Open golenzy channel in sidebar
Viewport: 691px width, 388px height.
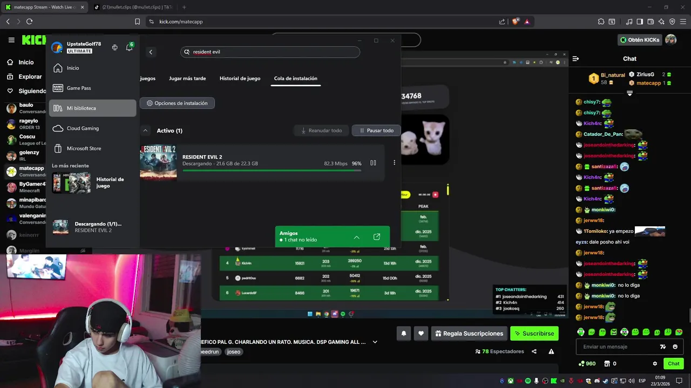[26, 156]
